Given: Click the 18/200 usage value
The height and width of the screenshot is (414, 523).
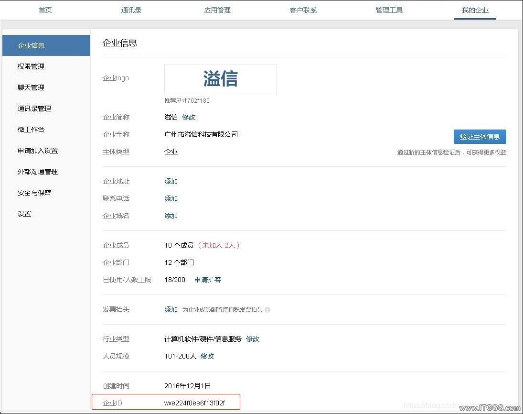Looking at the screenshot, I should coord(175,280).
